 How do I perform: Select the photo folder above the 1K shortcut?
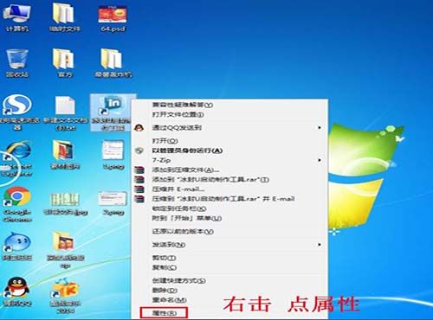65,250
